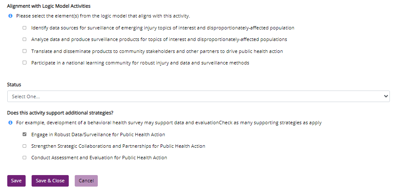395x193 pixels.
Task: Check 'Strengthen Strategic Collaborations and Partnerships' checkbox
Action: 24,146
